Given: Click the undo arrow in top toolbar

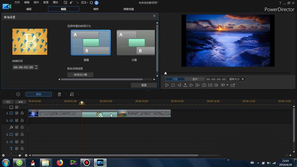Looking at the screenshot, I should pyautogui.click(x=71, y=3).
